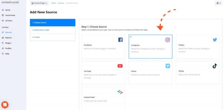Click the Facebook logo icon
Screen dimensions: 224x110
120,40
